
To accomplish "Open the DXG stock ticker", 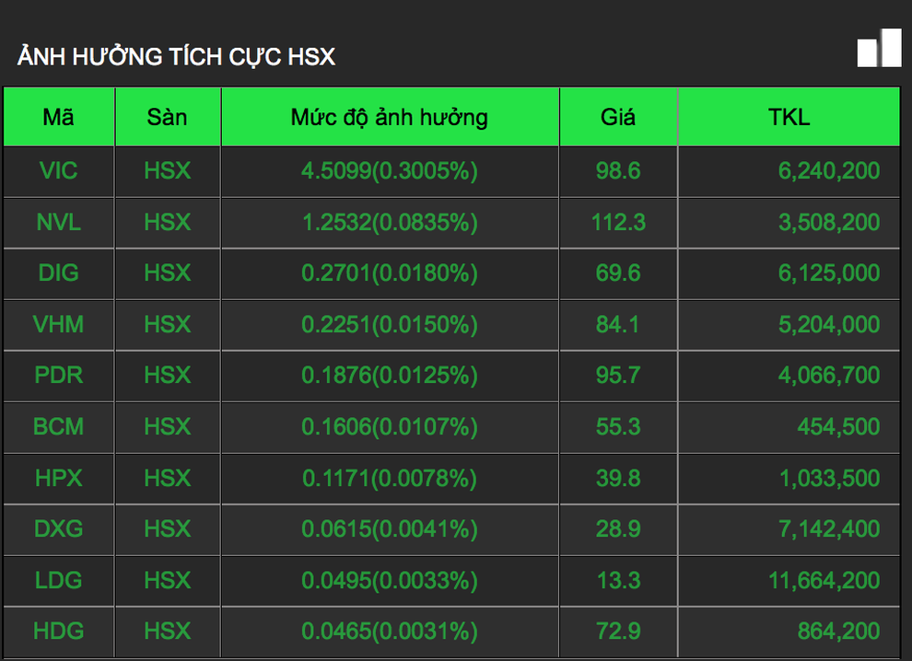I will [59, 528].
